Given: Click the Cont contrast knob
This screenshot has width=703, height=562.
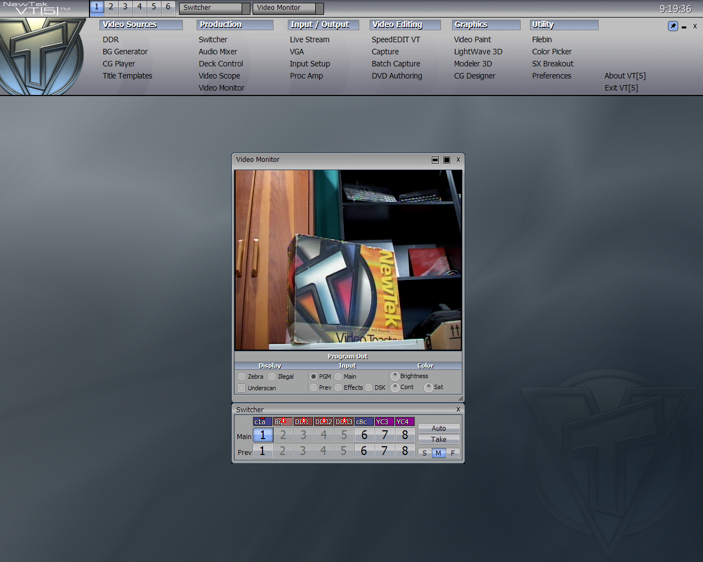Looking at the screenshot, I should (395, 387).
